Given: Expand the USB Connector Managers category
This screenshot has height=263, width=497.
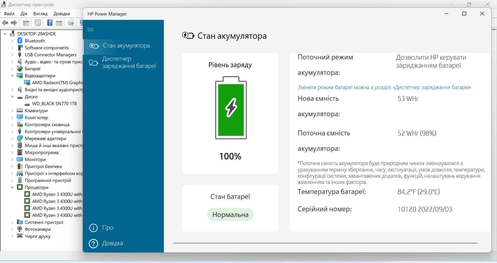Looking at the screenshot, I should pyautogui.click(x=12, y=55).
